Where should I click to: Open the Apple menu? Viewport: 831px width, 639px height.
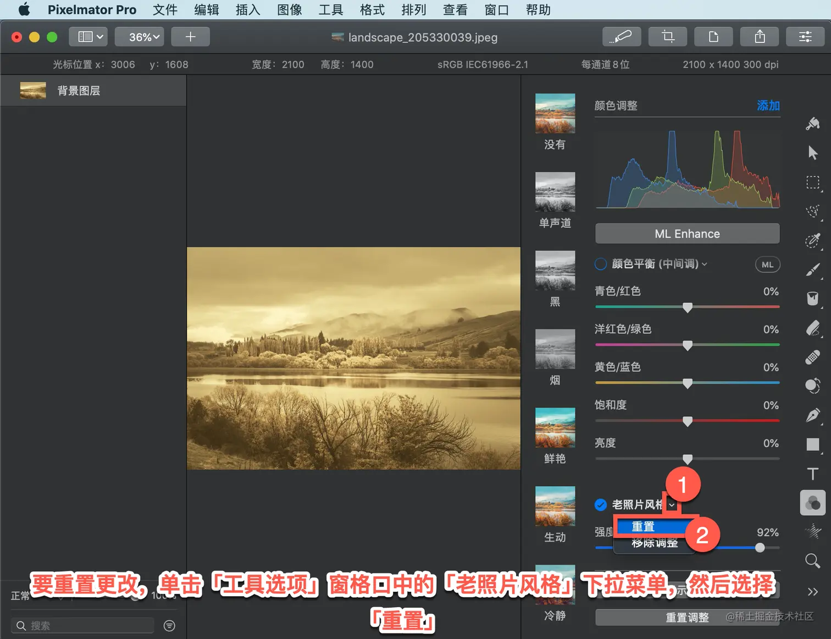click(x=24, y=9)
